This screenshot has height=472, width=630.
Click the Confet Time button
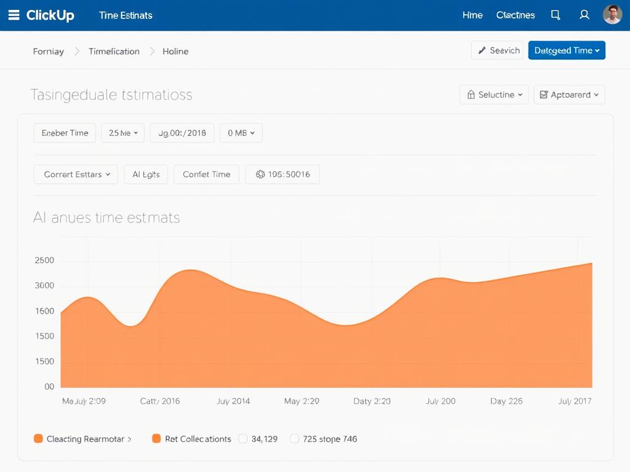(206, 175)
